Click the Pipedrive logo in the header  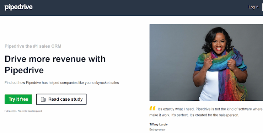click(18, 7)
